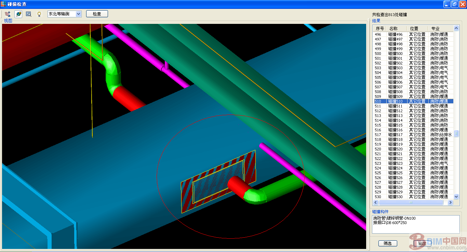
Task: Click the light bulb highlight icon
Action: pyautogui.click(x=39, y=14)
